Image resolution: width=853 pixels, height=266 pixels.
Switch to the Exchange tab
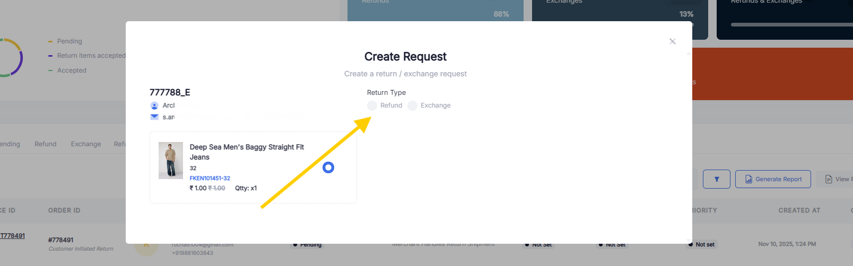86,144
